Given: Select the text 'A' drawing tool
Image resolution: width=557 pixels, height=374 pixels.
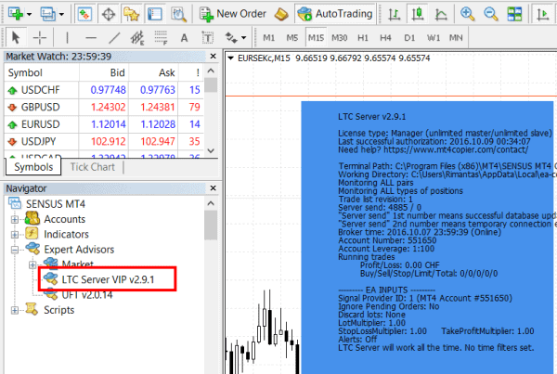Looking at the screenshot, I should (x=184, y=38).
